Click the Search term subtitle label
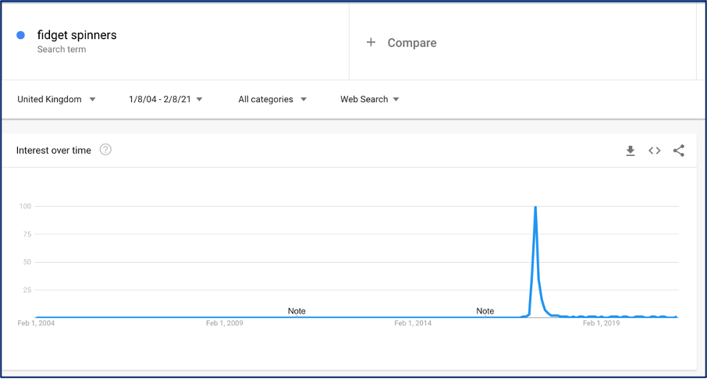 click(62, 50)
